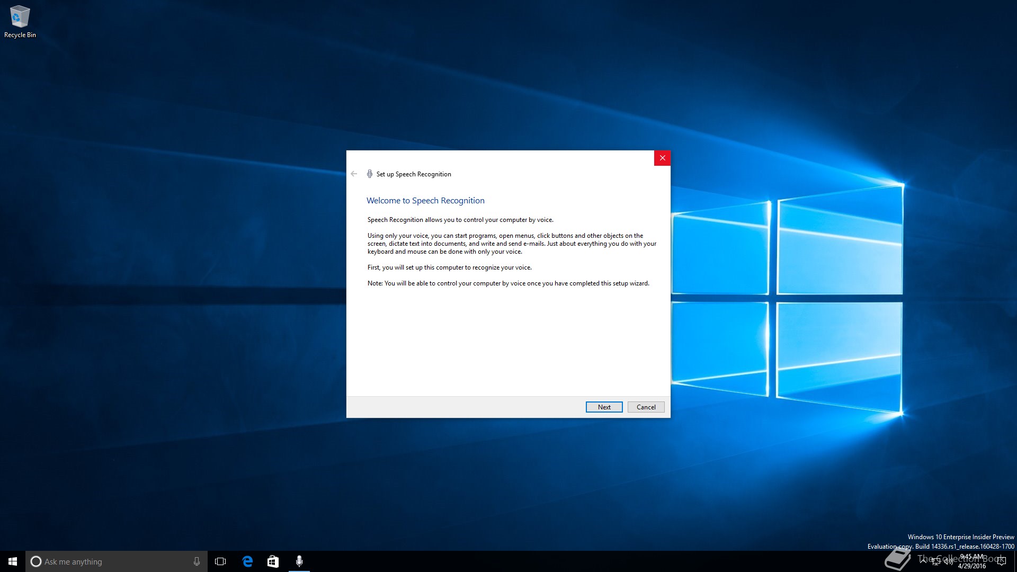Click the sentence 'Speech Recognition allows you to control'
The image size is (1017, 572).
[460, 220]
